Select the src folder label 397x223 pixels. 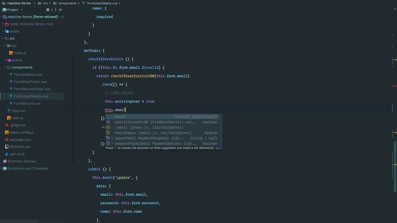(12, 38)
